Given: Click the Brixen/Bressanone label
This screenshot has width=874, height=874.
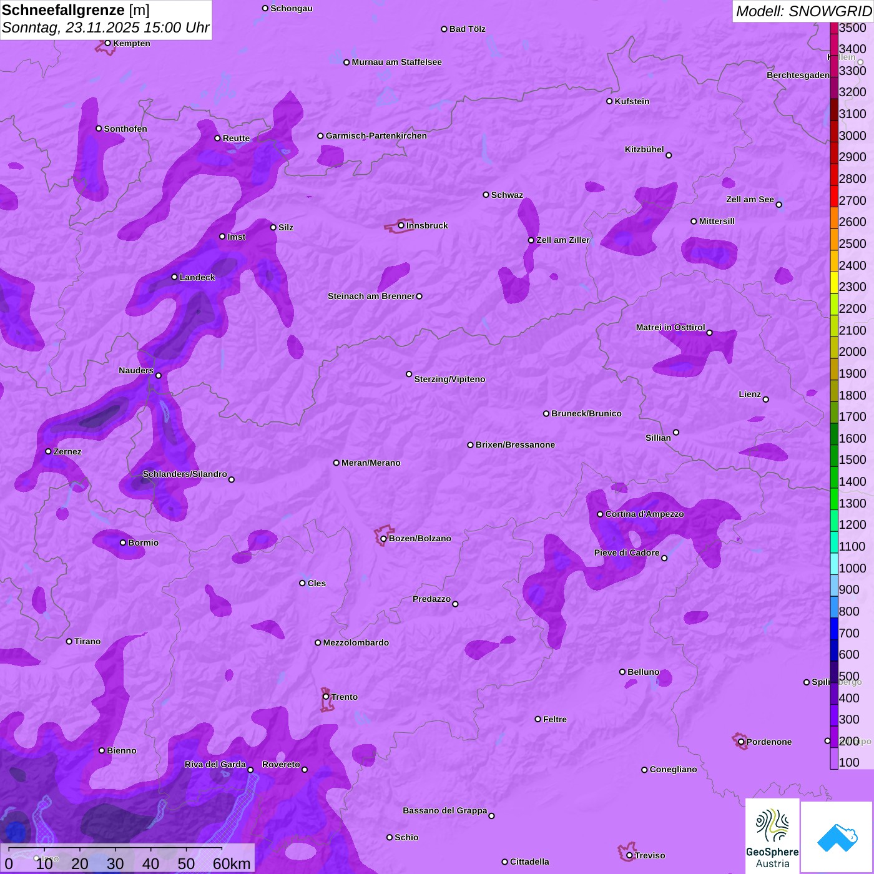Looking at the screenshot, I should tap(515, 444).
